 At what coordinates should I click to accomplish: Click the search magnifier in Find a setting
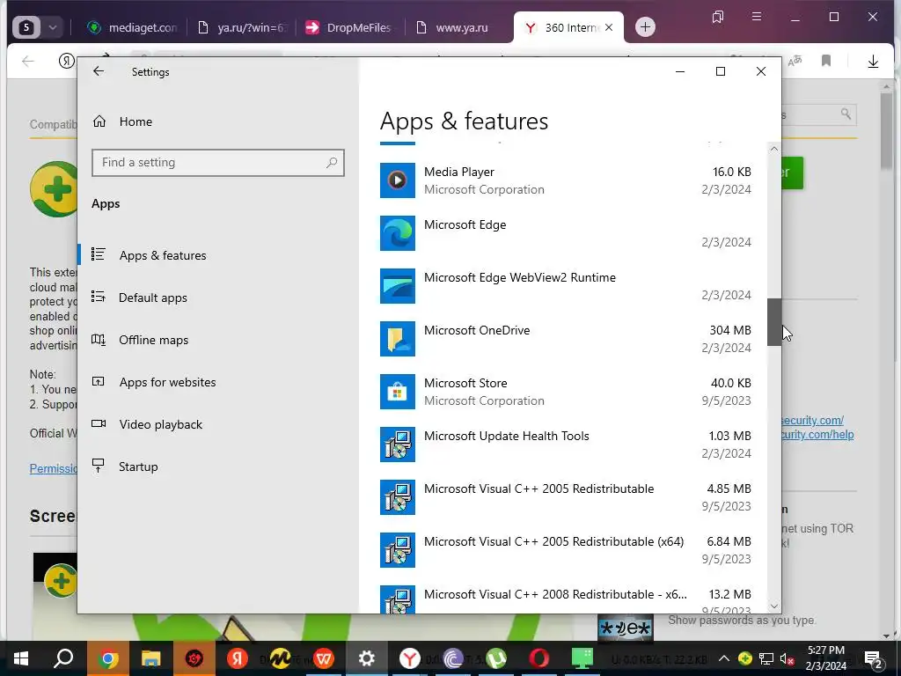pos(332,163)
